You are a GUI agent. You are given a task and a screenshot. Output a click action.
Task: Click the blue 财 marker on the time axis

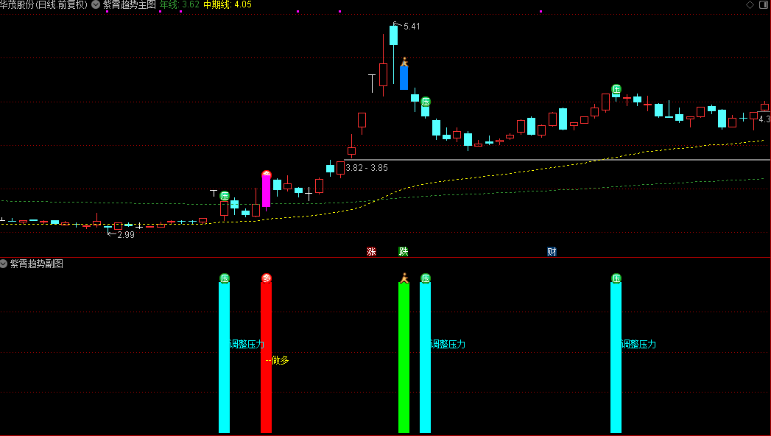(x=552, y=252)
